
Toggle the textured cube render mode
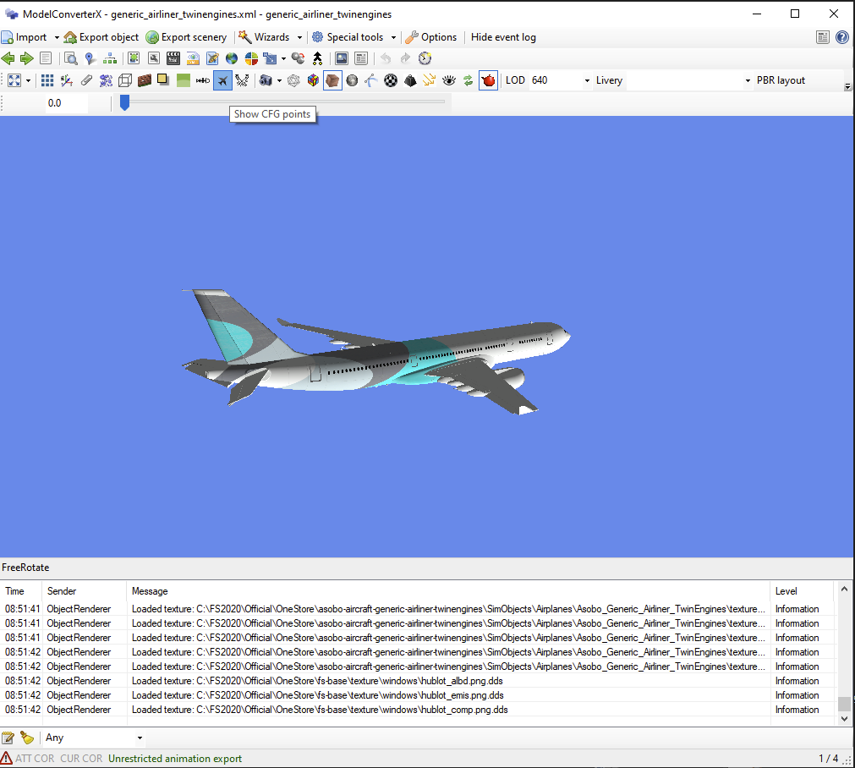332,80
